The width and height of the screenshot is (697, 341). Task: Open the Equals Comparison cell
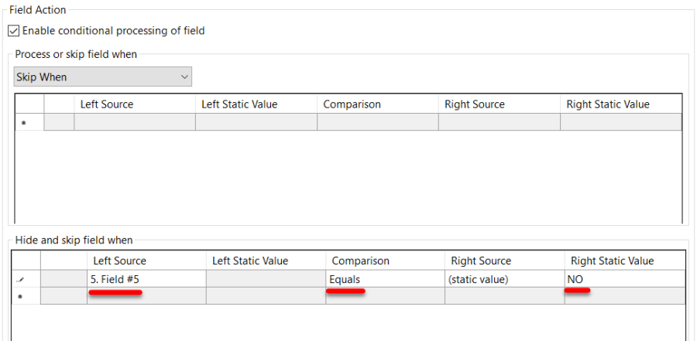point(384,279)
